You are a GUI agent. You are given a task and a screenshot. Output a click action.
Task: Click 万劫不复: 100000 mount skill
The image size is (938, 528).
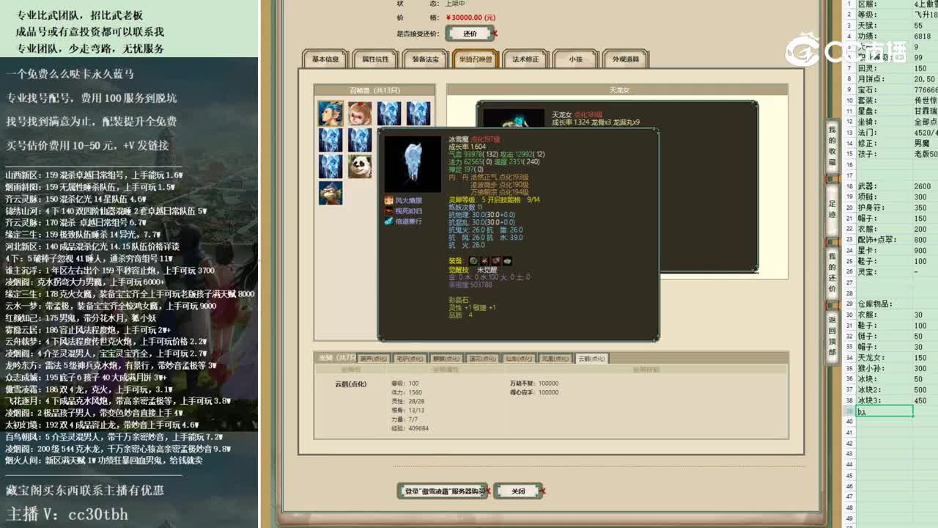[533, 384]
